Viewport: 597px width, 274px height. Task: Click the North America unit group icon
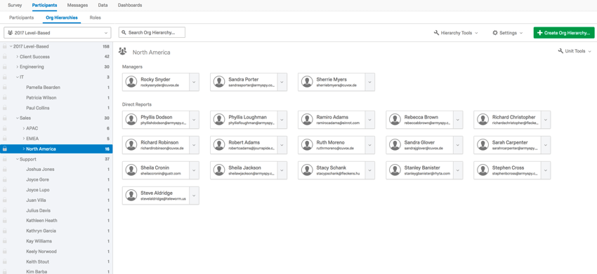coord(123,51)
